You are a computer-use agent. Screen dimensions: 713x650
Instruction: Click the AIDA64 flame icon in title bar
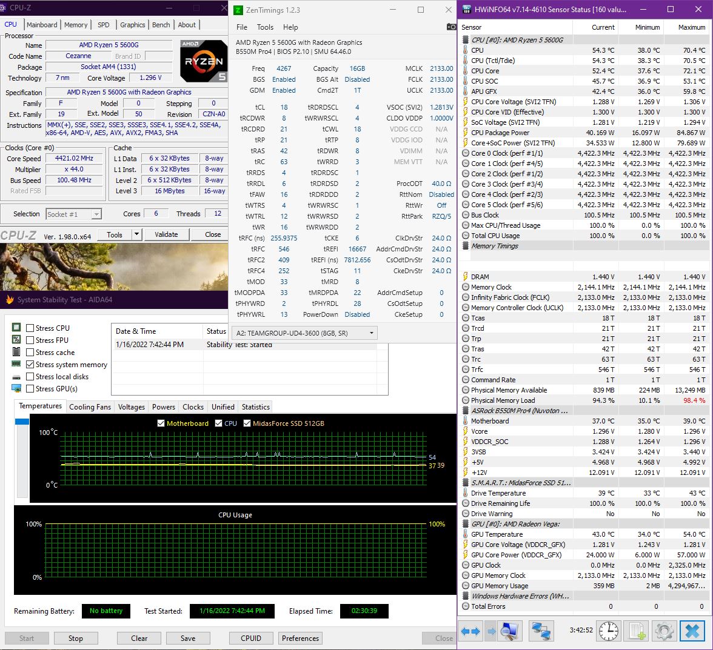pos(10,299)
